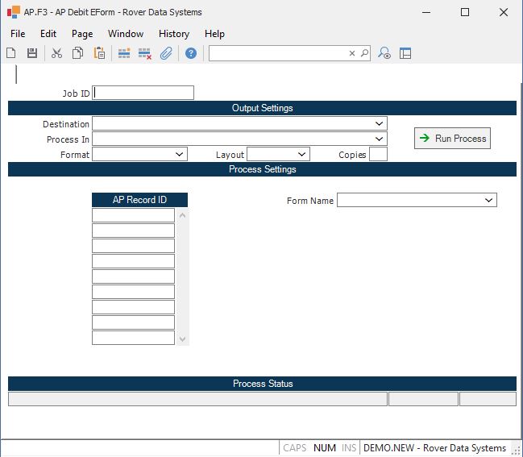Viewport: 523px width, 457px height.
Task: Click the Save disk icon
Action: [x=32, y=53]
